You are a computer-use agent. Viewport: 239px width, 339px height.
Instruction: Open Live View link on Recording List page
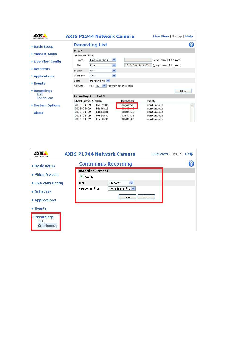[x=161, y=36]
